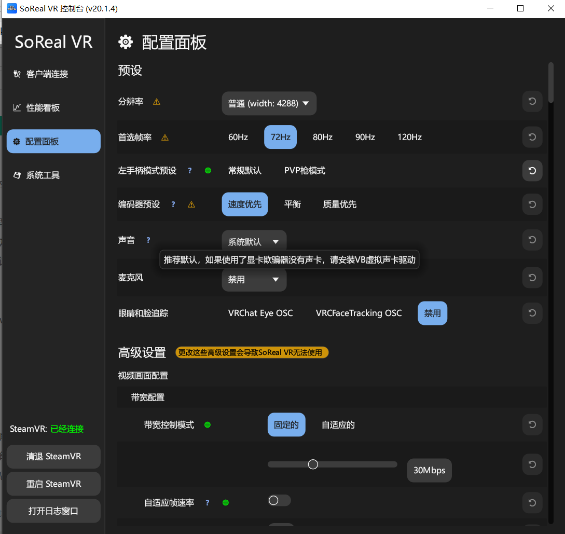Reset the 声音 setting
Viewport: 565px width, 534px height.
click(532, 240)
